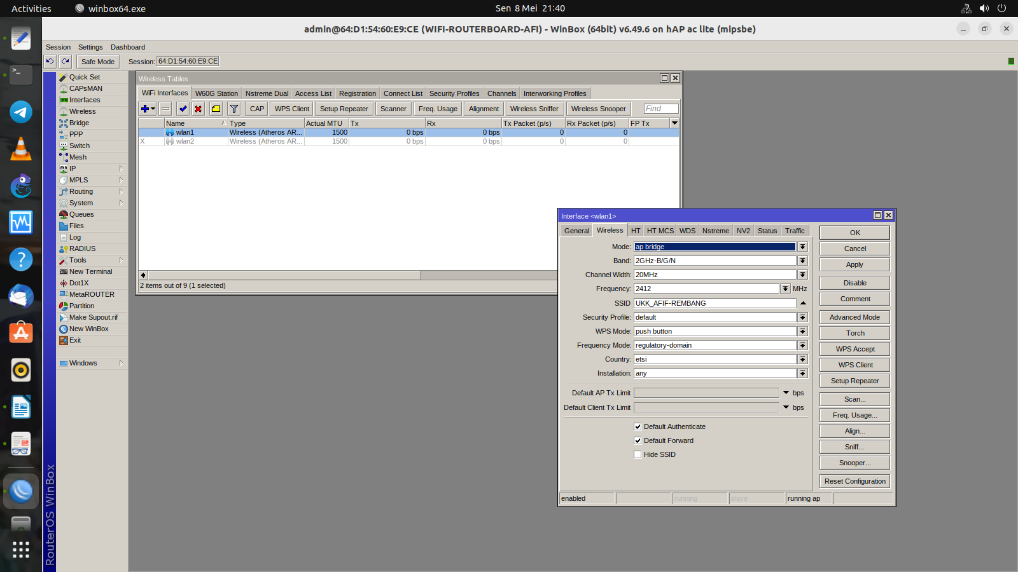The image size is (1018, 572).
Task: Expand the Default AP Tx Limit field
Action: tap(786, 393)
